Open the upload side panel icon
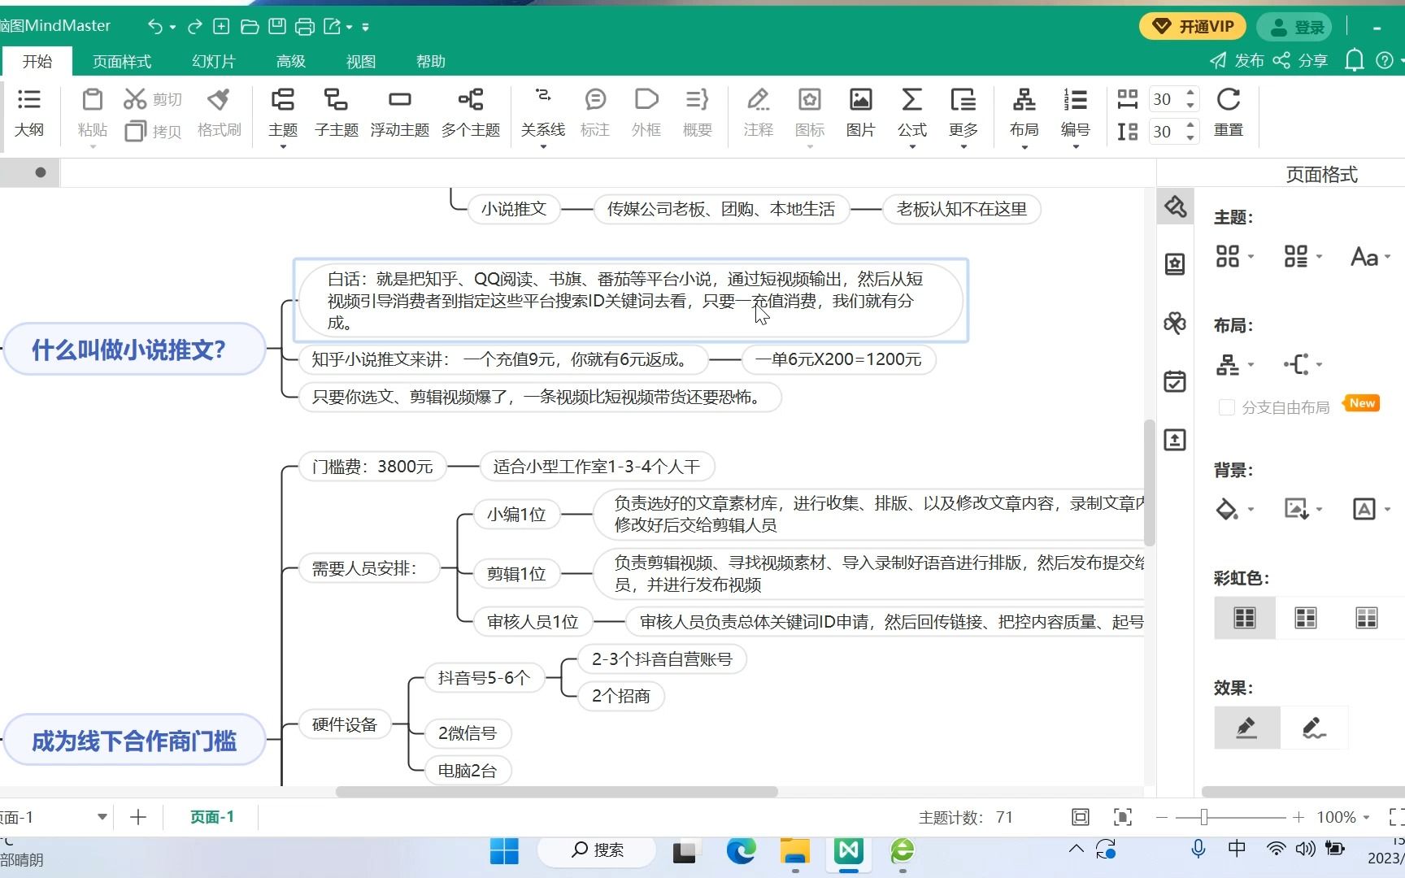 pyautogui.click(x=1175, y=440)
